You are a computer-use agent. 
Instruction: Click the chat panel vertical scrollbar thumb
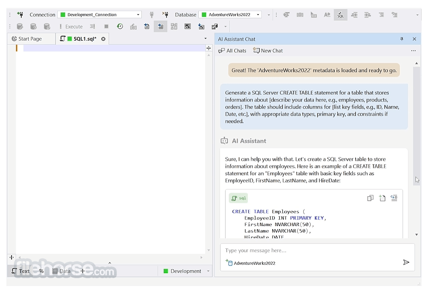(416, 126)
